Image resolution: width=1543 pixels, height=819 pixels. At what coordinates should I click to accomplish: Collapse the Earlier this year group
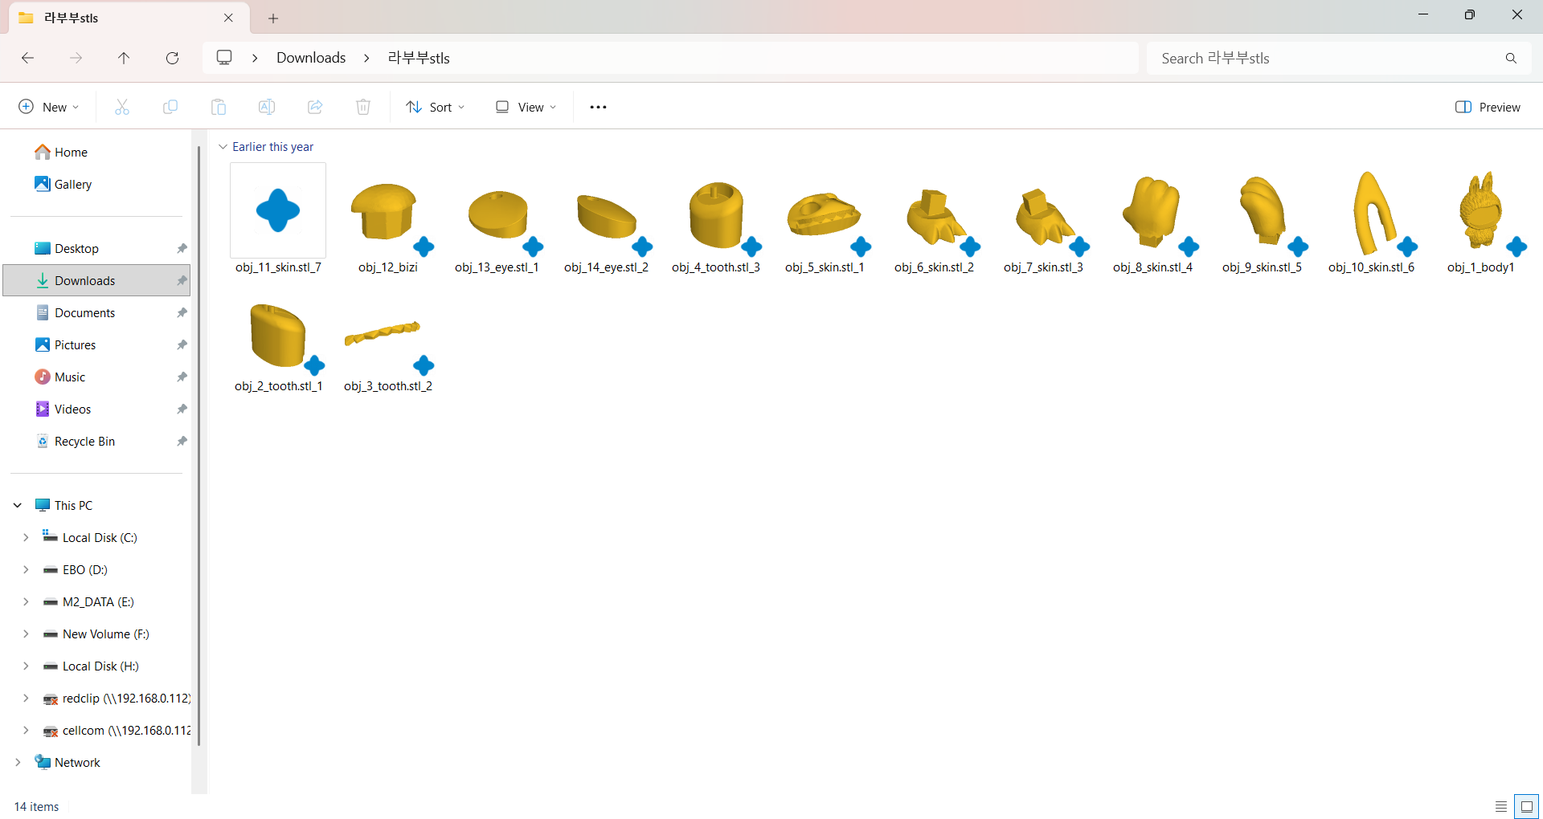(223, 147)
